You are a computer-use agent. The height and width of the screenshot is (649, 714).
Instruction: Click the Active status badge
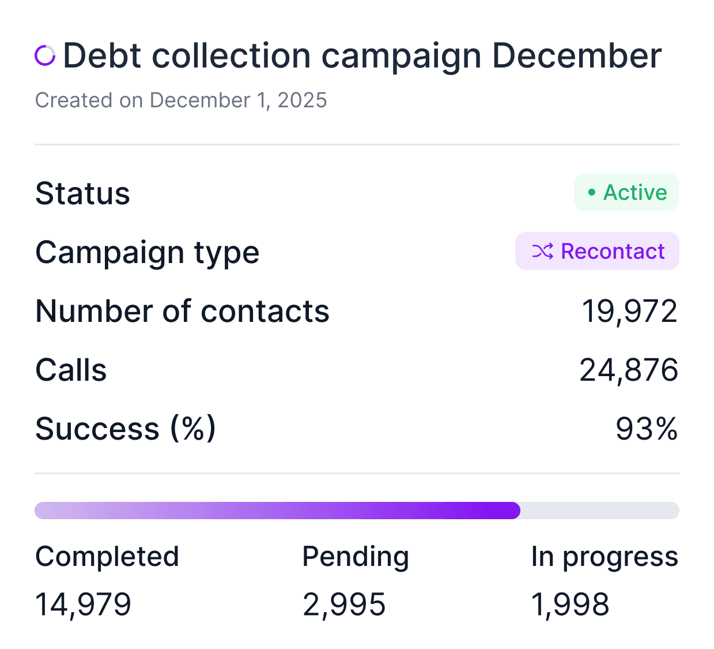(x=626, y=193)
